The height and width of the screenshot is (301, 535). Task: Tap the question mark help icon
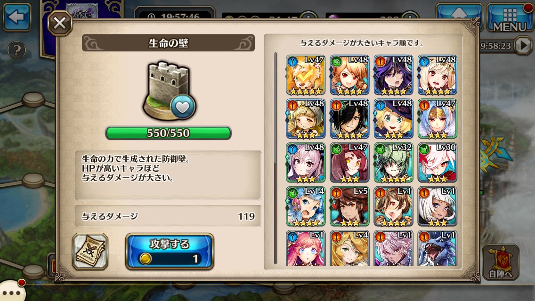(x=16, y=50)
